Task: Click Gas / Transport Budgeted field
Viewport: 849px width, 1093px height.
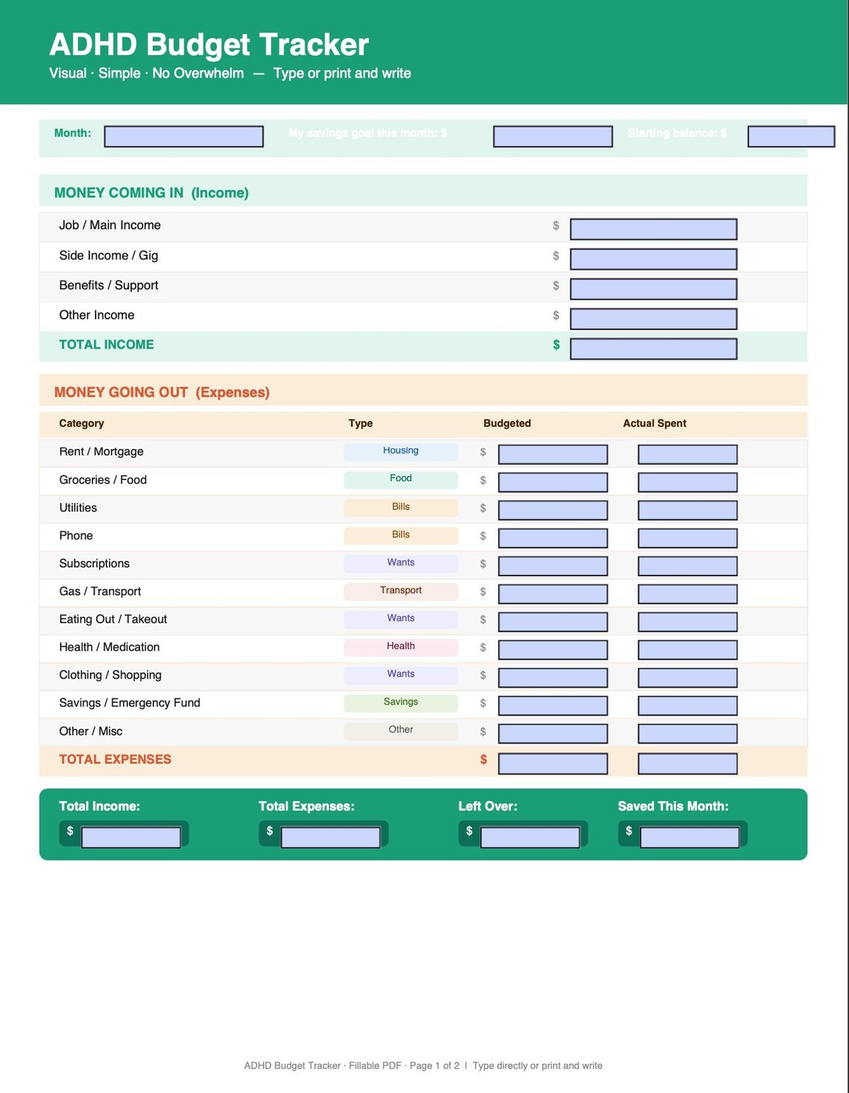Action: (x=553, y=594)
